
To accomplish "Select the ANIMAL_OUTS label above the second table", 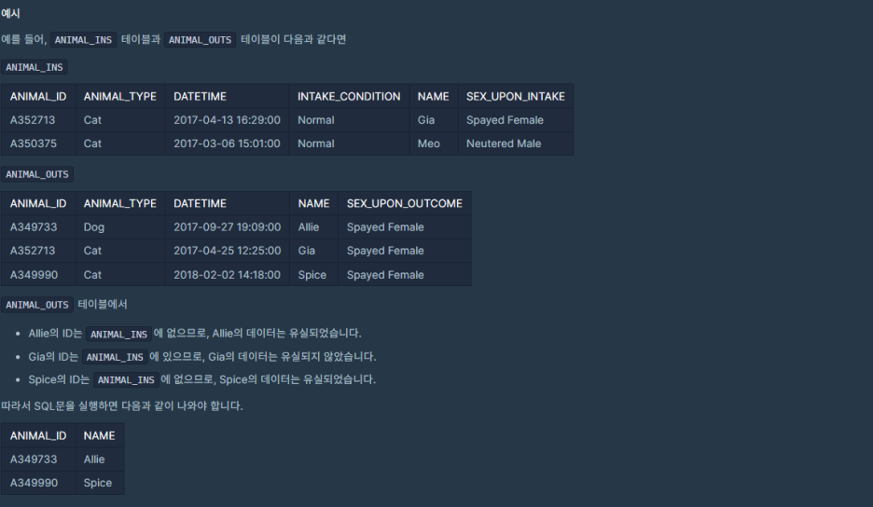I will click(x=37, y=174).
